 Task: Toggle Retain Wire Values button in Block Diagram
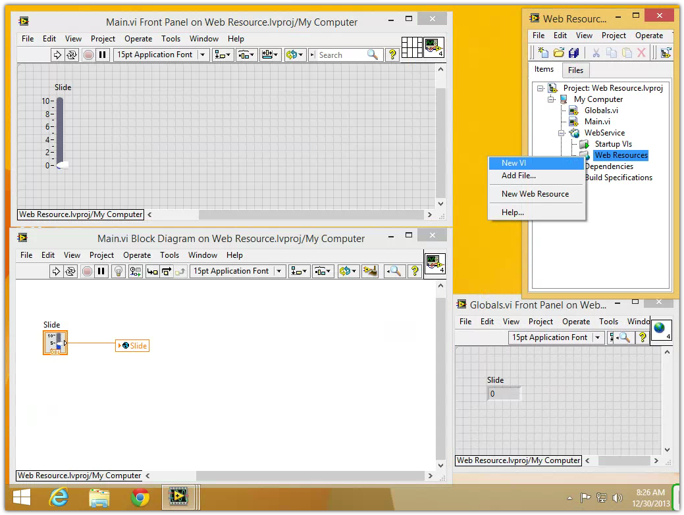[x=136, y=271]
